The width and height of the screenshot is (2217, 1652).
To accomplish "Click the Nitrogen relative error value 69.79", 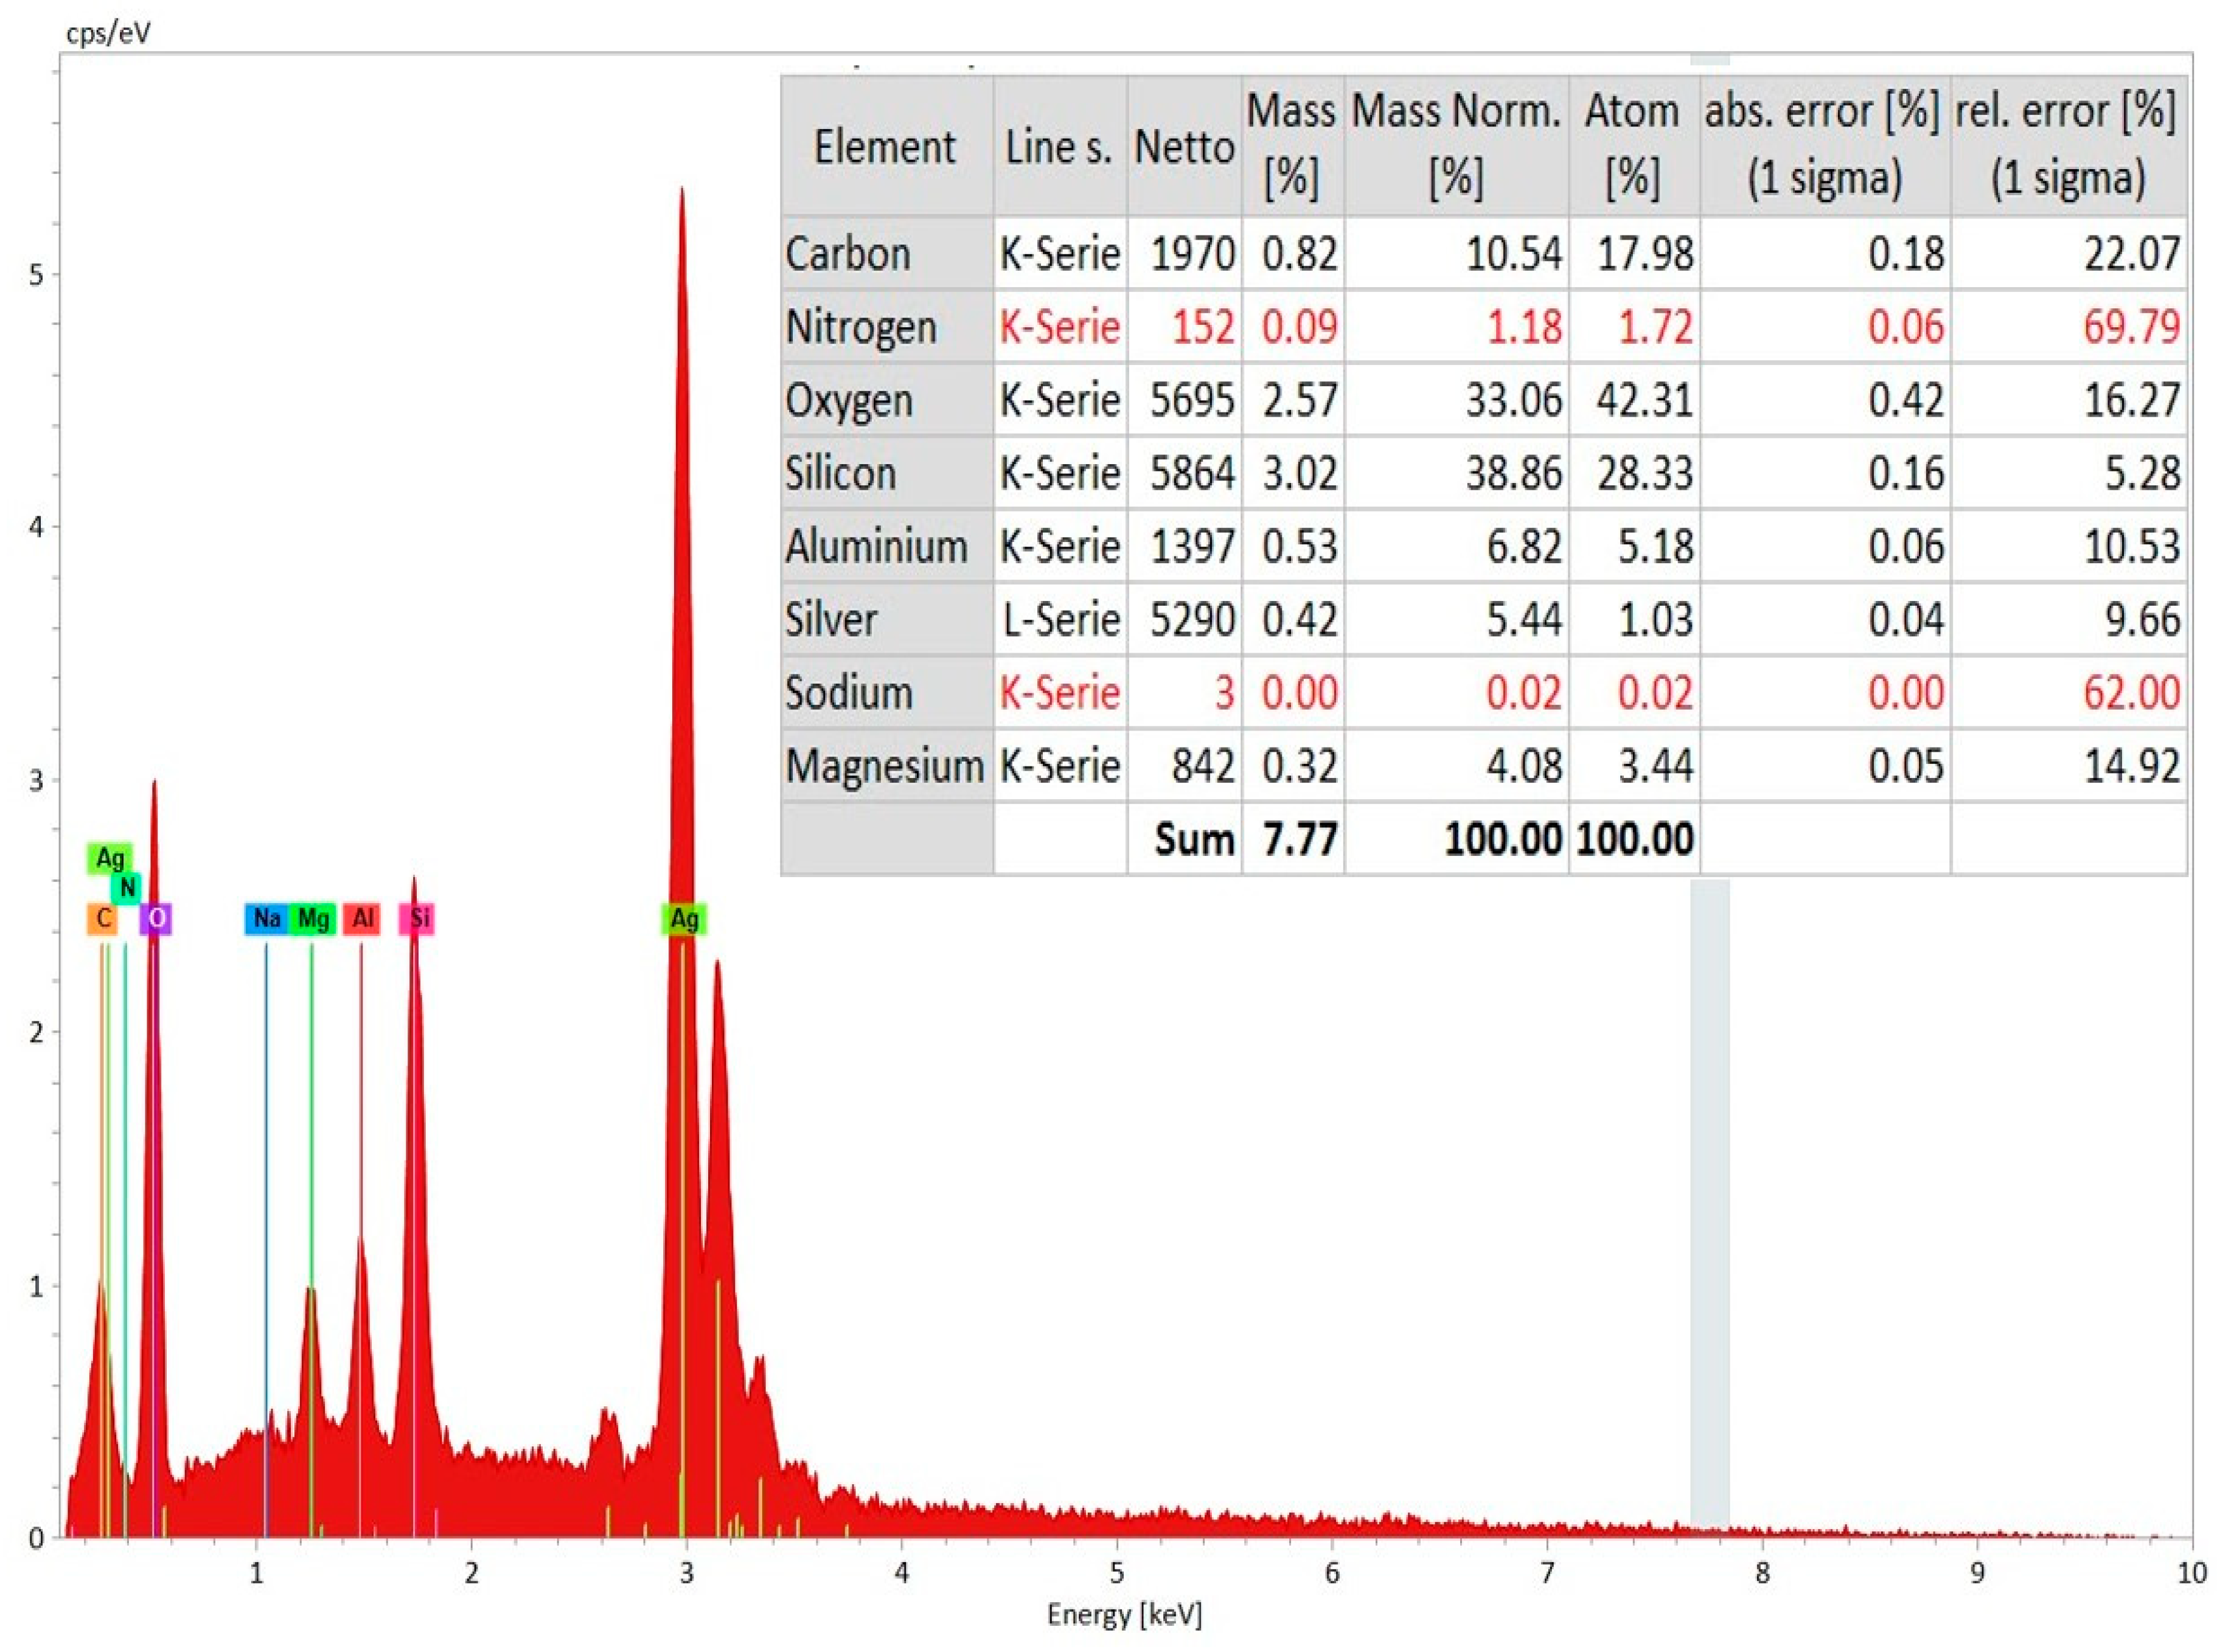I will click(x=2130, y=327).
